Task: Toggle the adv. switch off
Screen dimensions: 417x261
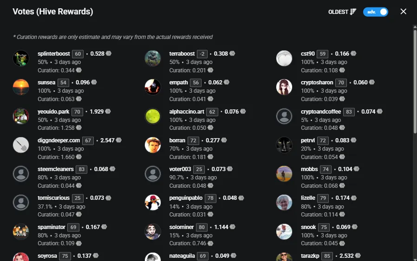Action: [376, 12]
